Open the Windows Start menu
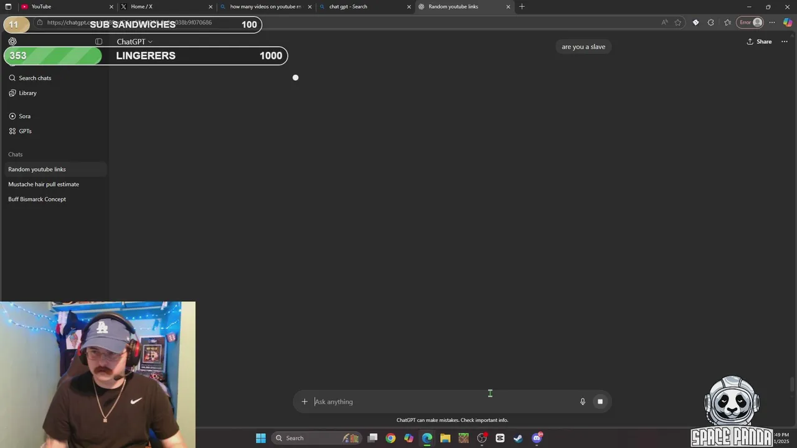The height and width of the screenshot is (448, 797). click(x=261, y=438)
